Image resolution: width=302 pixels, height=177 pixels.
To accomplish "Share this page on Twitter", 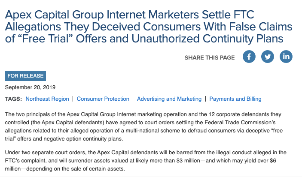I will (x=268, y=57).
